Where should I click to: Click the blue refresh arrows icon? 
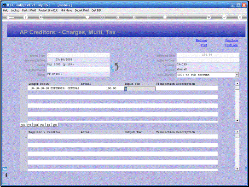pos(115,67)
